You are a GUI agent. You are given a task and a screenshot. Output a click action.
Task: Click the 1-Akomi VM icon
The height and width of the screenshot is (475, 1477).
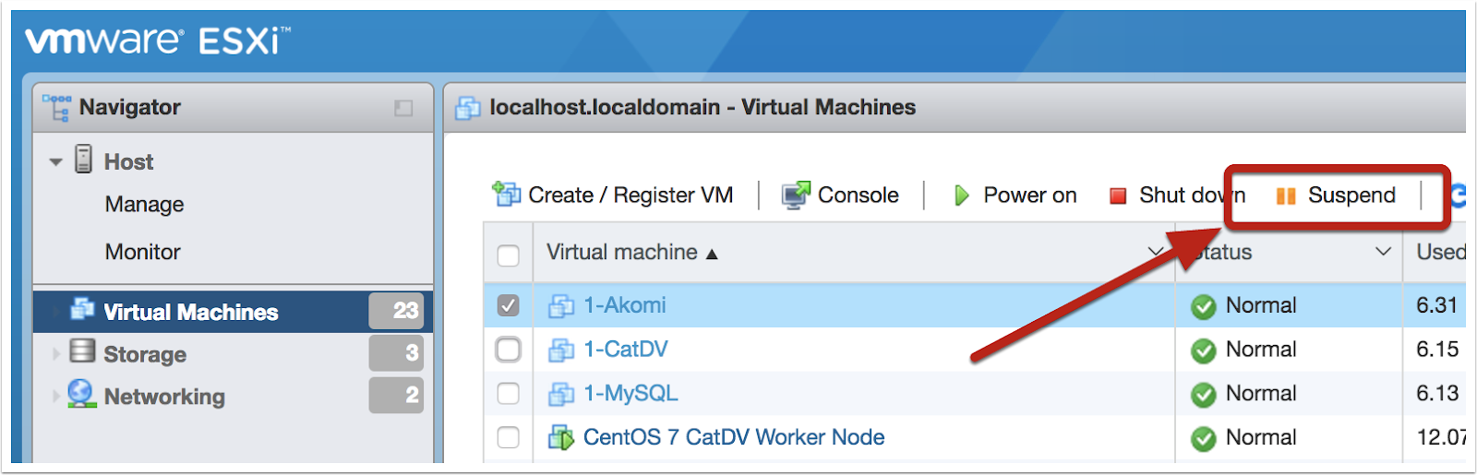point(561,306)
